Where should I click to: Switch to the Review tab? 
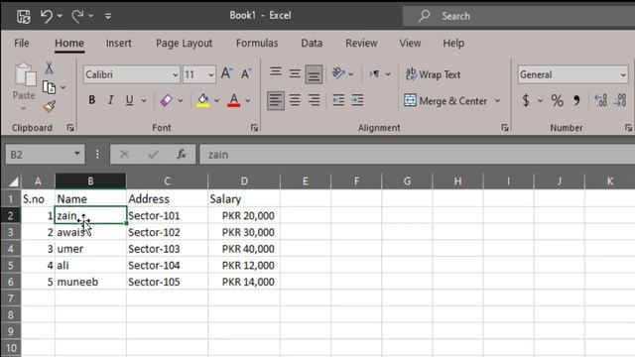point(361,43)
